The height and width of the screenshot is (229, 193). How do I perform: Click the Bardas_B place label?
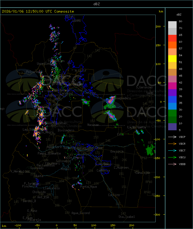[29, 201]
